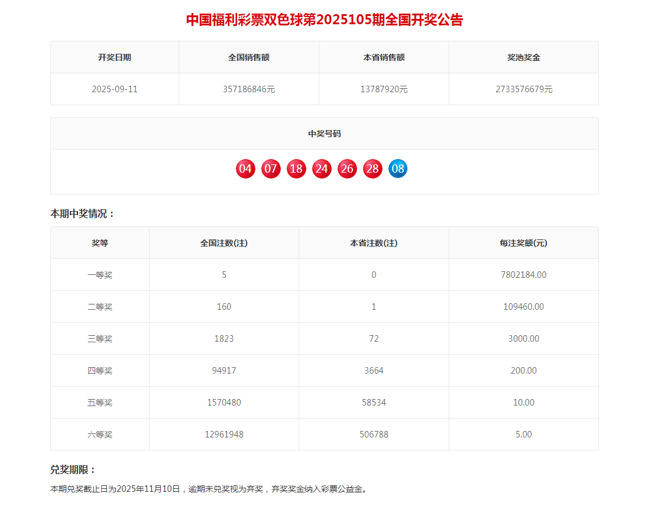
Task: Click red ball number 24
Action: (322, 168)
